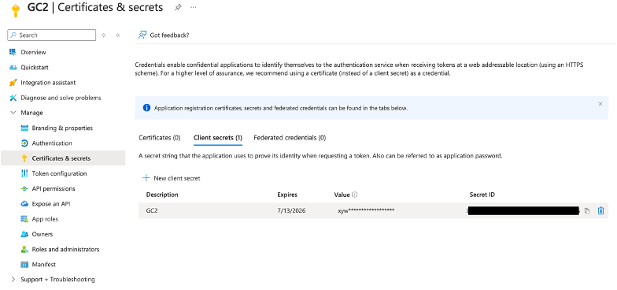
Task: Open the Manifest page
Action: (x=44, y=265)
